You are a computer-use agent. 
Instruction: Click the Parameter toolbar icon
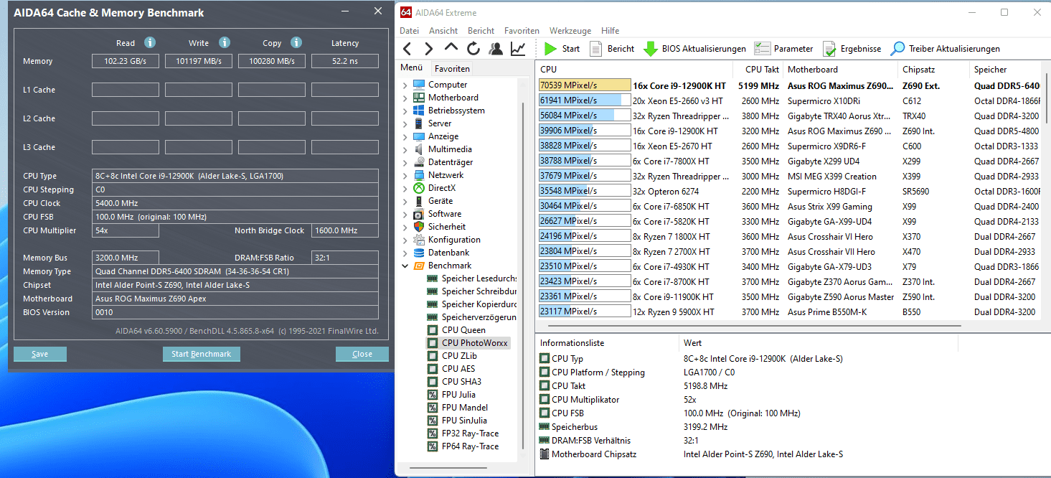(763, 49)
